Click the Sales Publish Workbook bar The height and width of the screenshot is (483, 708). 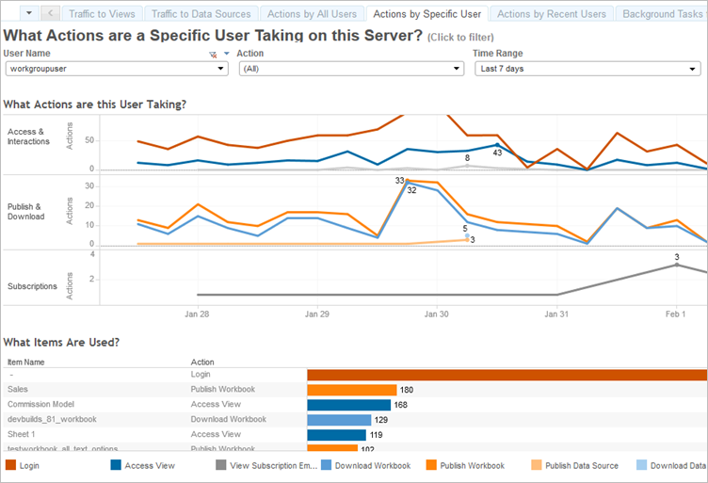click(352, 390)
